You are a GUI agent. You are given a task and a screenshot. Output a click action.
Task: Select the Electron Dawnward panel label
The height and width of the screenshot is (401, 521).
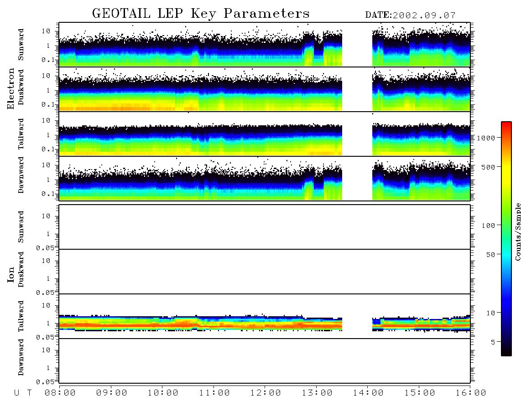21,175
